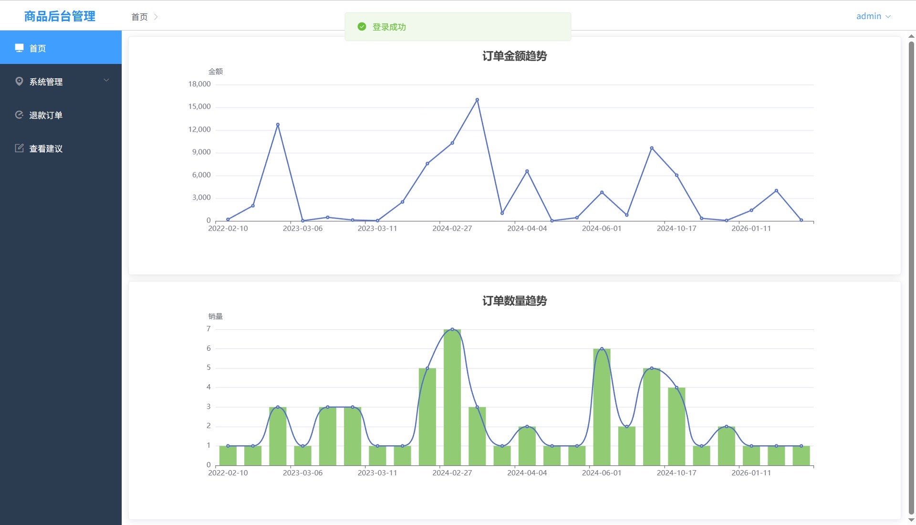This screenshot has height=525, width=916.
Task: Click the vertical page scrollbar thumb
Action: coord(911,277)
